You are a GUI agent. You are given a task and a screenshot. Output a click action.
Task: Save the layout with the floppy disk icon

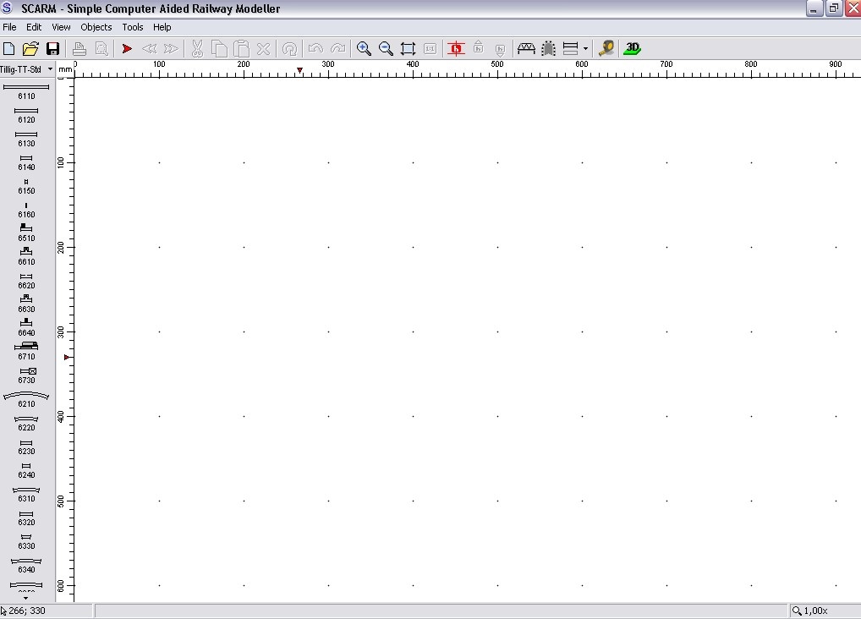(x=52, y=49)
